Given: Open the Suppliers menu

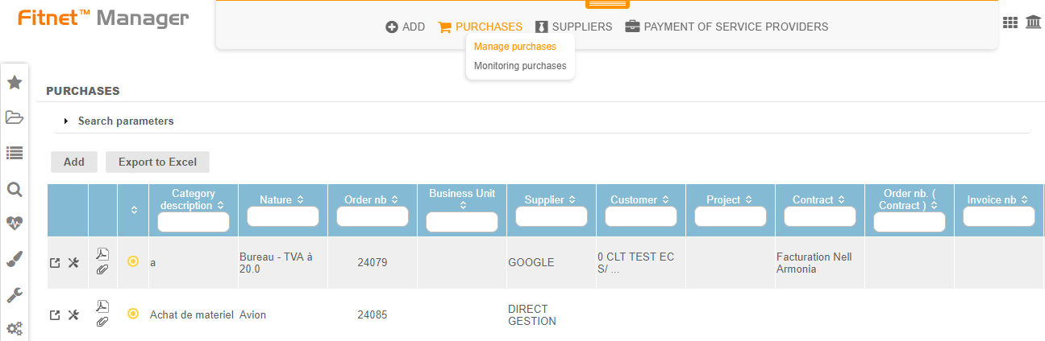Looking at the screenshot, I should [573, 27].
